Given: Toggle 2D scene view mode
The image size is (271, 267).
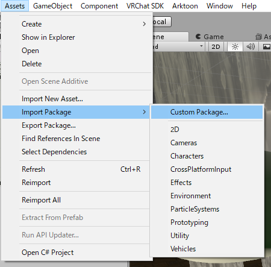Looking at the screenshot, I should (x=216, y=47).
